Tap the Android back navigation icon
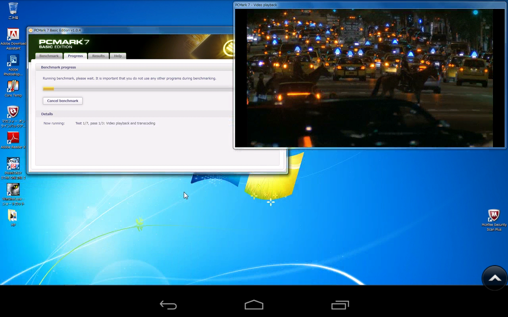The height and width of the screenshot is (317, 508). pos(168,305)
